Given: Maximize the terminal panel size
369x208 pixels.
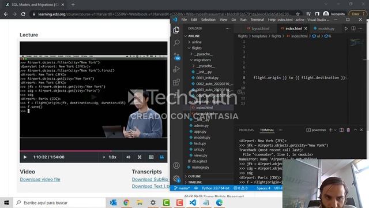Looking at the screenshot, I should [x=355, y=129].
